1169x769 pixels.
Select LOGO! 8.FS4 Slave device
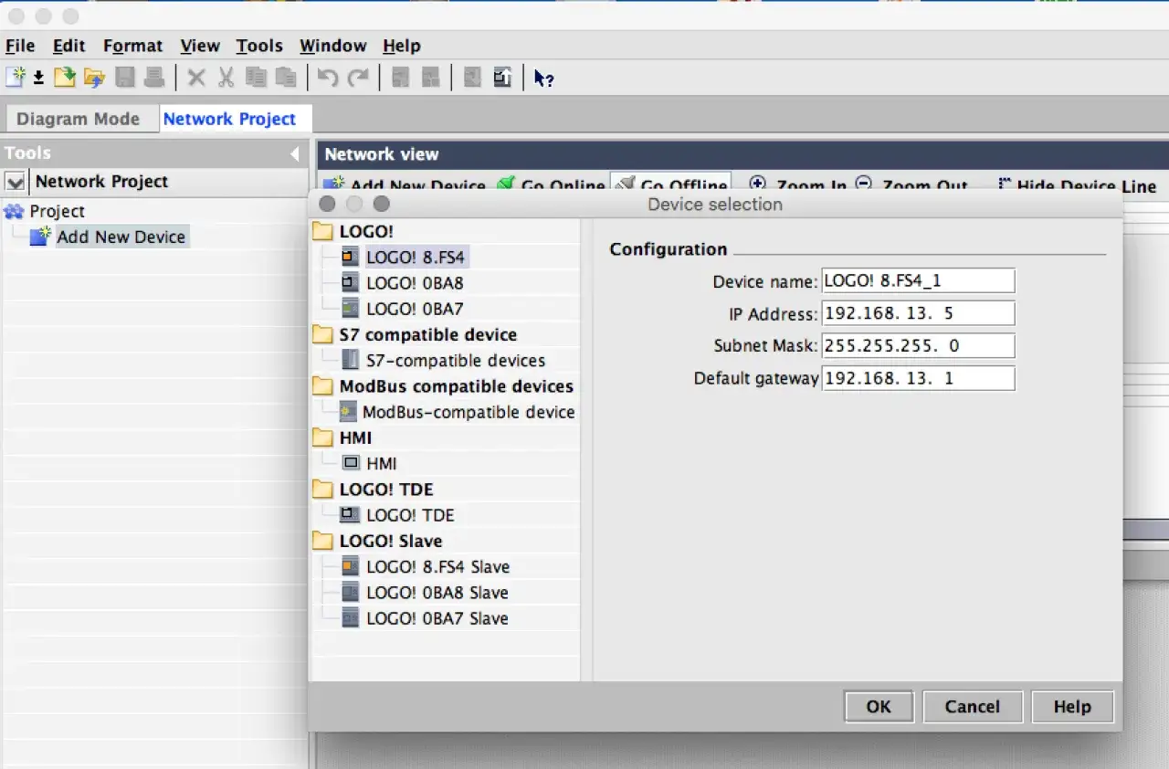coord(437,567)
